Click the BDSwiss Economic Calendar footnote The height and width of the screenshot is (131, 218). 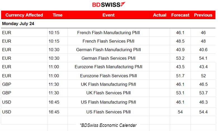[108, 125]
